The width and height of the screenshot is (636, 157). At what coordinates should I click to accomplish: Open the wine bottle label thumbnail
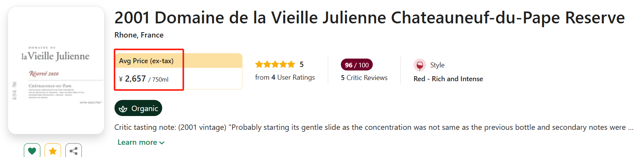[x=56, y=70]
